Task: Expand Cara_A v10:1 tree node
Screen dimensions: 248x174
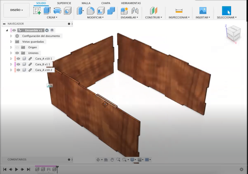Action: [11, 59]
